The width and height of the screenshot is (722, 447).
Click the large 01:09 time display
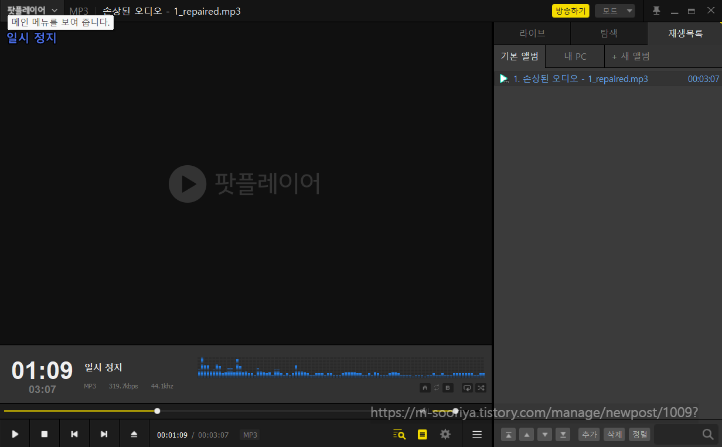click(x=42, y=371)
